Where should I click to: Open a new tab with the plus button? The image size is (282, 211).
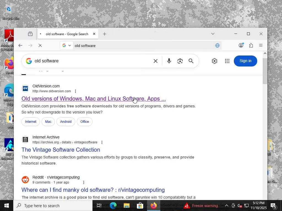[104, 34]
